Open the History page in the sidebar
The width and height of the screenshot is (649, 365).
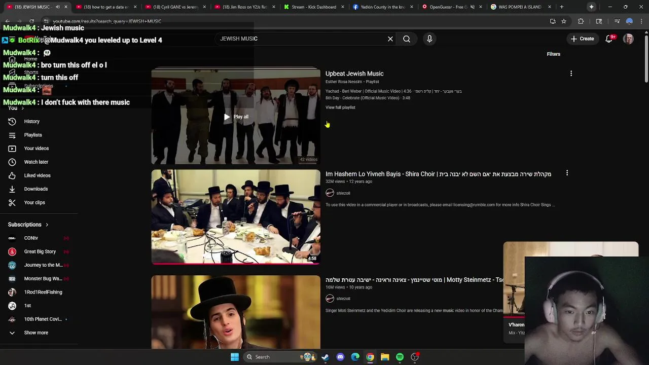(x=31, y=121)
